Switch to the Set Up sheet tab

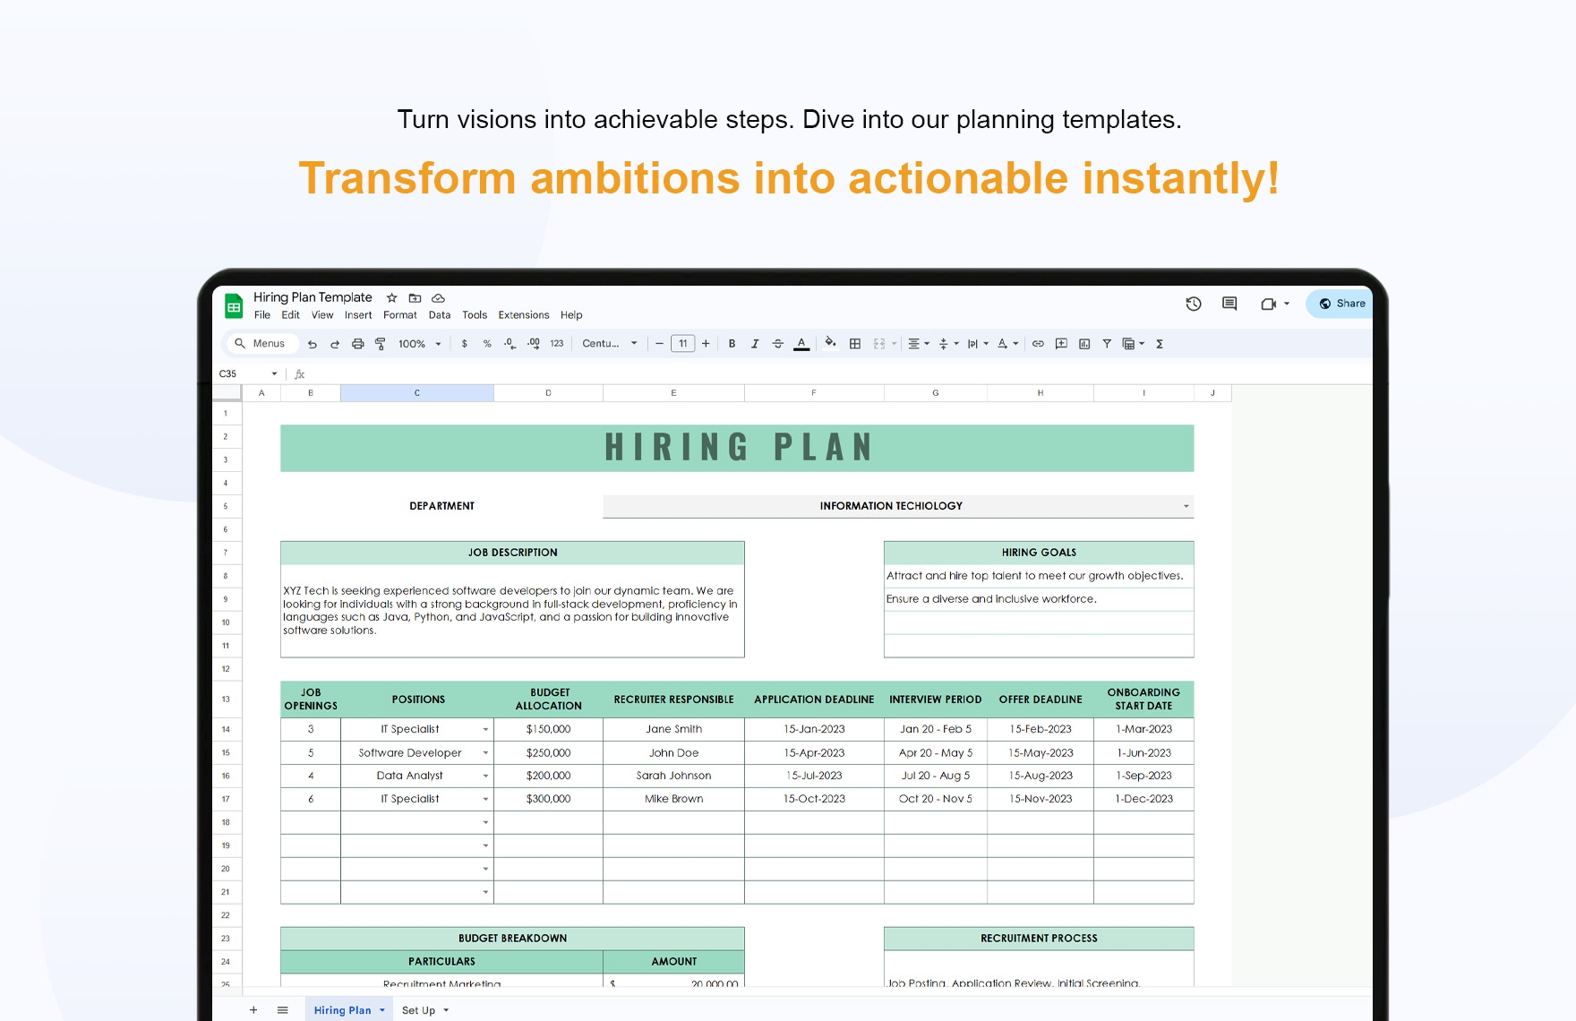point(418,1010)
